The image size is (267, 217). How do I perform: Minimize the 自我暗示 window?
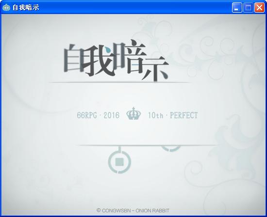click(237, 8)
